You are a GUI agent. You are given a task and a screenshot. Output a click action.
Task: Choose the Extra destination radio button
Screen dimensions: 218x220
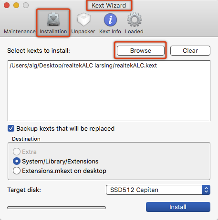tap(17, 152)
